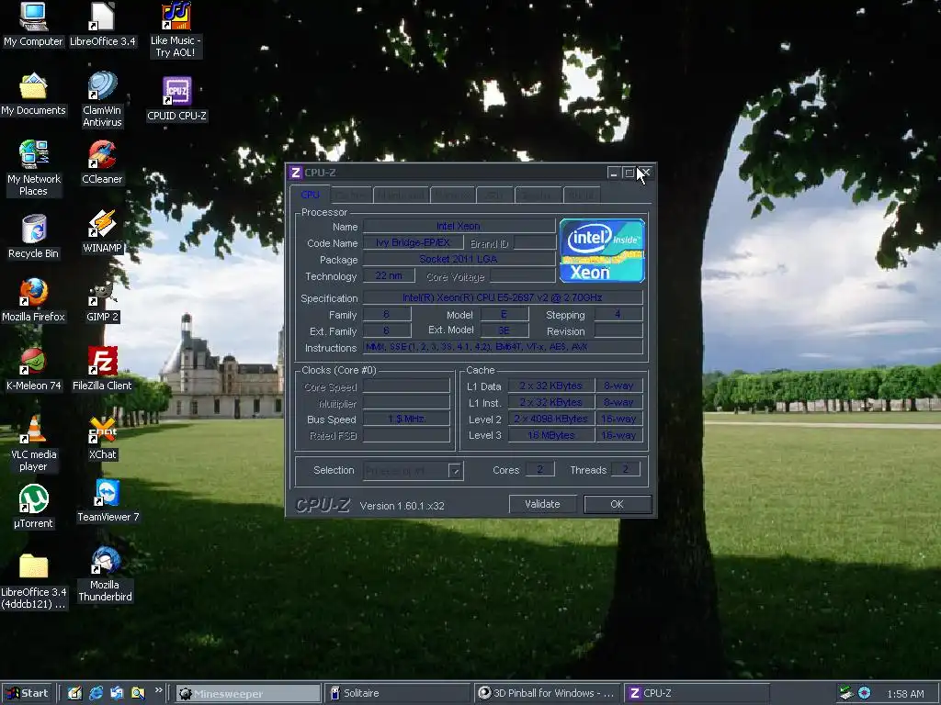Image resolution: width=941 pixels, height=705 pixels.
Task: Click the Stepping value field
Action: [618, 314]
